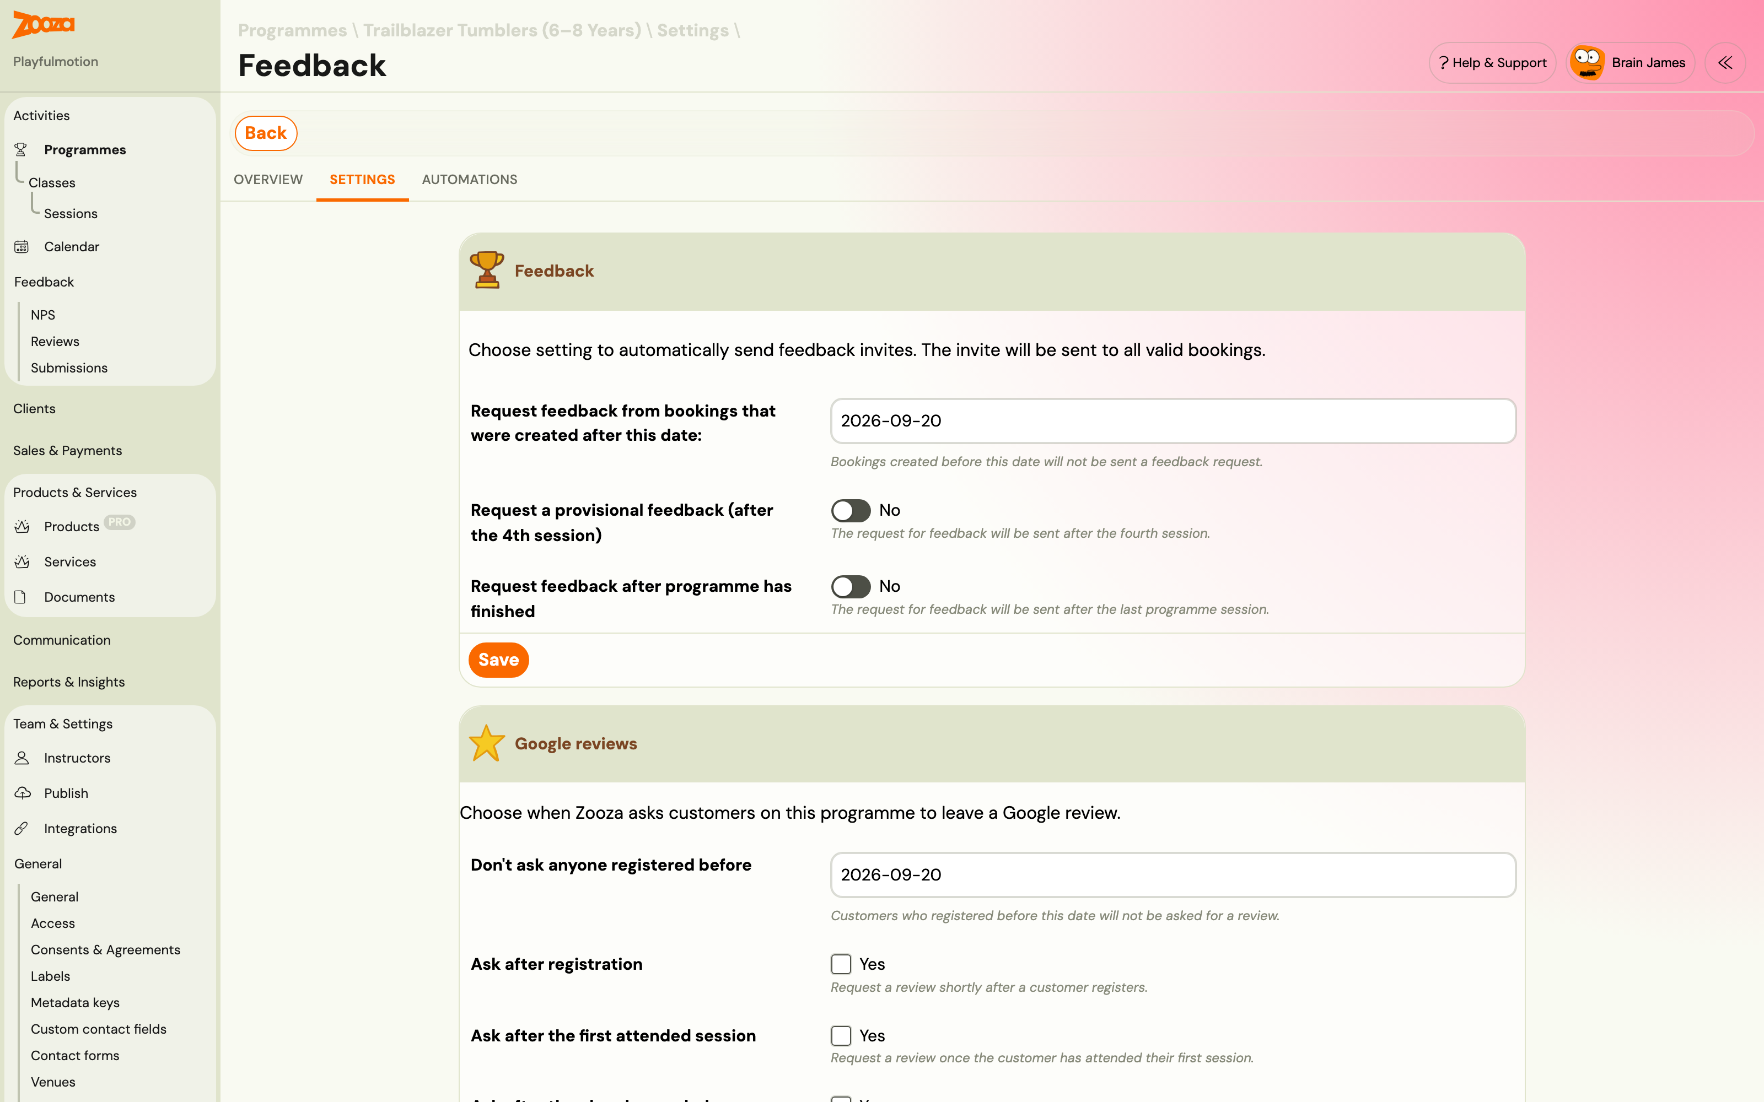
Task: Click the Publish cloud icon
Action: pos(23,793)
